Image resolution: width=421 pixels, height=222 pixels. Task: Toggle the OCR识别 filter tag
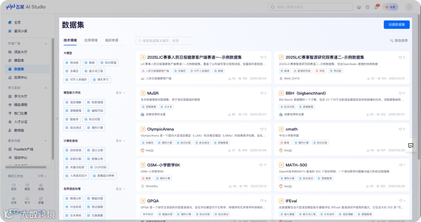[98, 167]
